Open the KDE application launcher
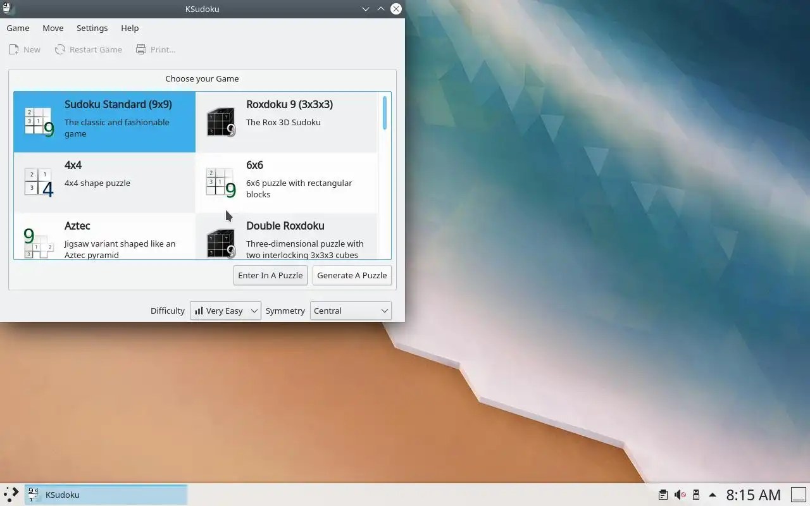This screenshot has height=506, width=810. click(11, 495)
